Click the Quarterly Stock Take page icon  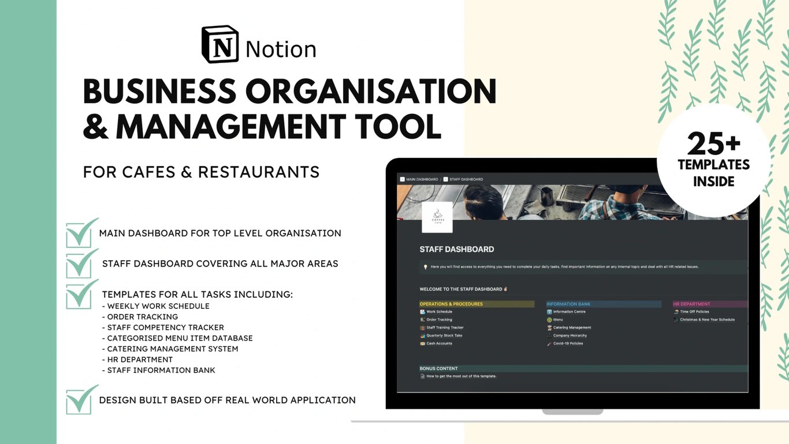[x=422, y=335]
